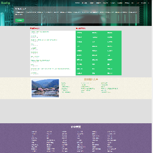Click the Bodig logo in the header
The height and width of the screenshot is (153, 153).
[x=6, y=3]
